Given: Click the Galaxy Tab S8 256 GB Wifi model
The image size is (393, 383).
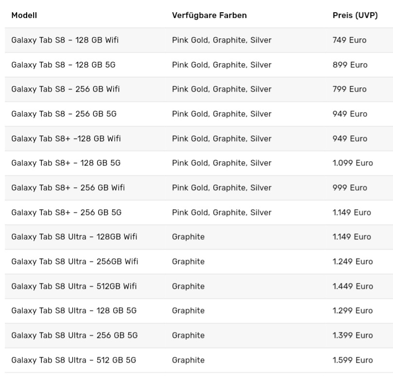Looking at the screenshot, I should (66, 89).
